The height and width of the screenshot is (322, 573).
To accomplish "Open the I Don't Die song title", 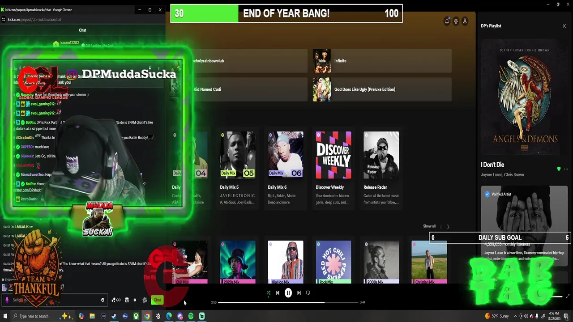I will point(492,165).
